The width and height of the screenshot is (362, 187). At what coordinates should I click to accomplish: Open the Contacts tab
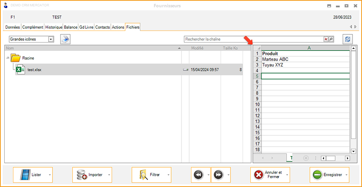pyautogui.click(x=103, y=27)
